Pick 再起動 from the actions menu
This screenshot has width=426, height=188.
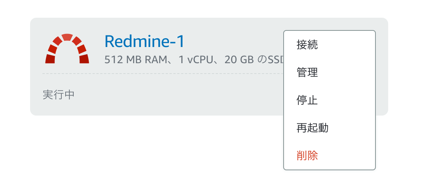[313, 128]
